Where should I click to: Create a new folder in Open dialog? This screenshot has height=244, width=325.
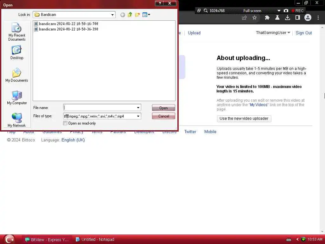click(x=137, y=15)
